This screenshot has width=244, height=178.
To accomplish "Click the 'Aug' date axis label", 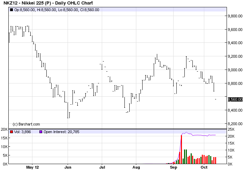I will [136, 167].
